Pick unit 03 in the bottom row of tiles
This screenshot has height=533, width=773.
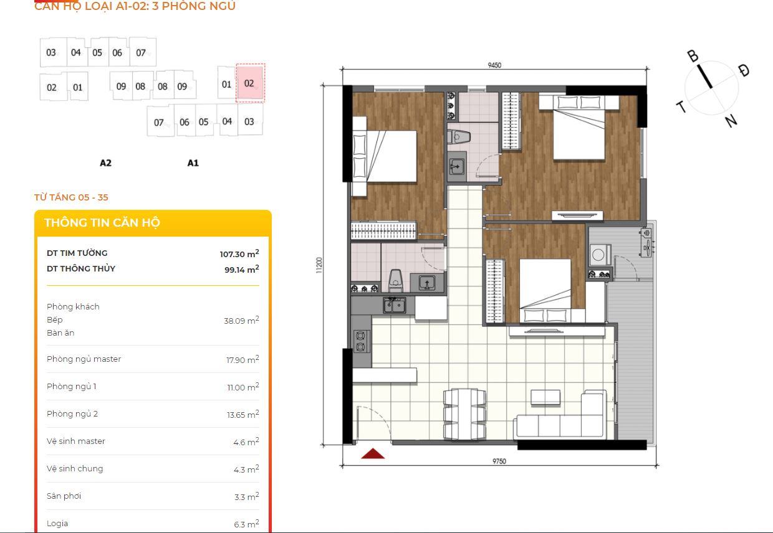point(250,121)
